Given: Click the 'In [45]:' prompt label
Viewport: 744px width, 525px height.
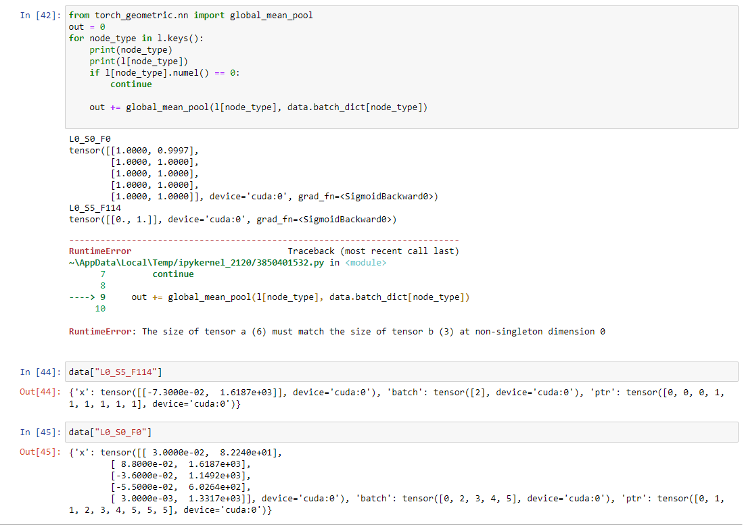Looking at the screenshot, I should 41,432.
